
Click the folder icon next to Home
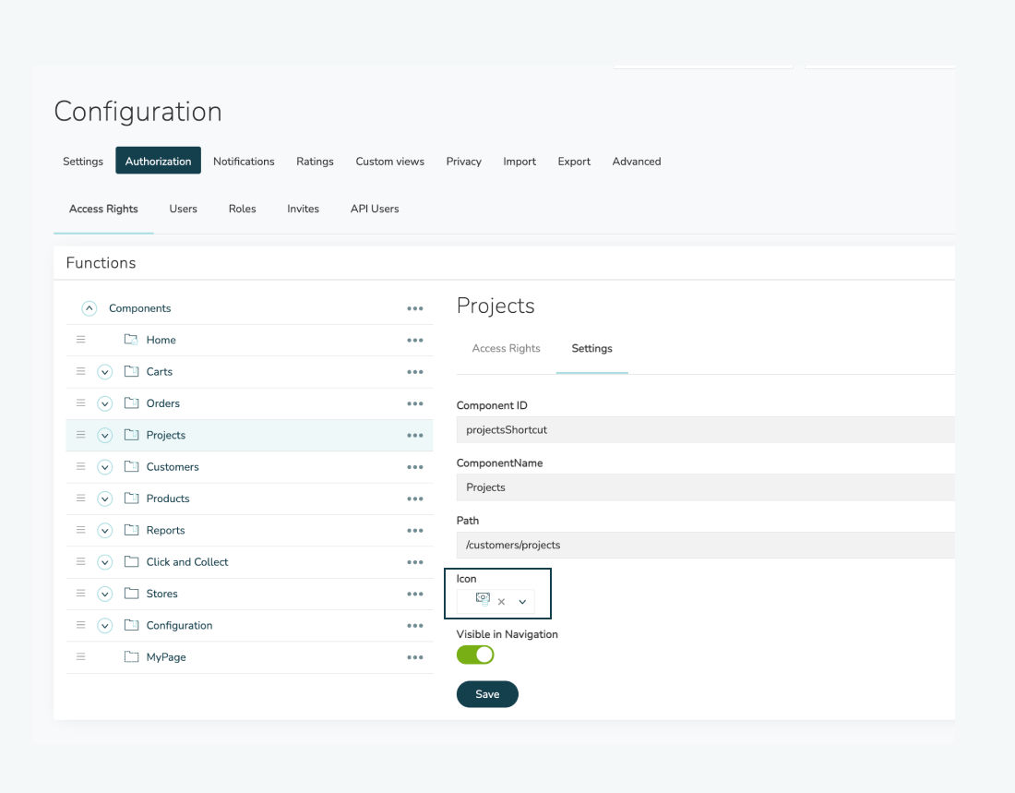coord(131,340)
